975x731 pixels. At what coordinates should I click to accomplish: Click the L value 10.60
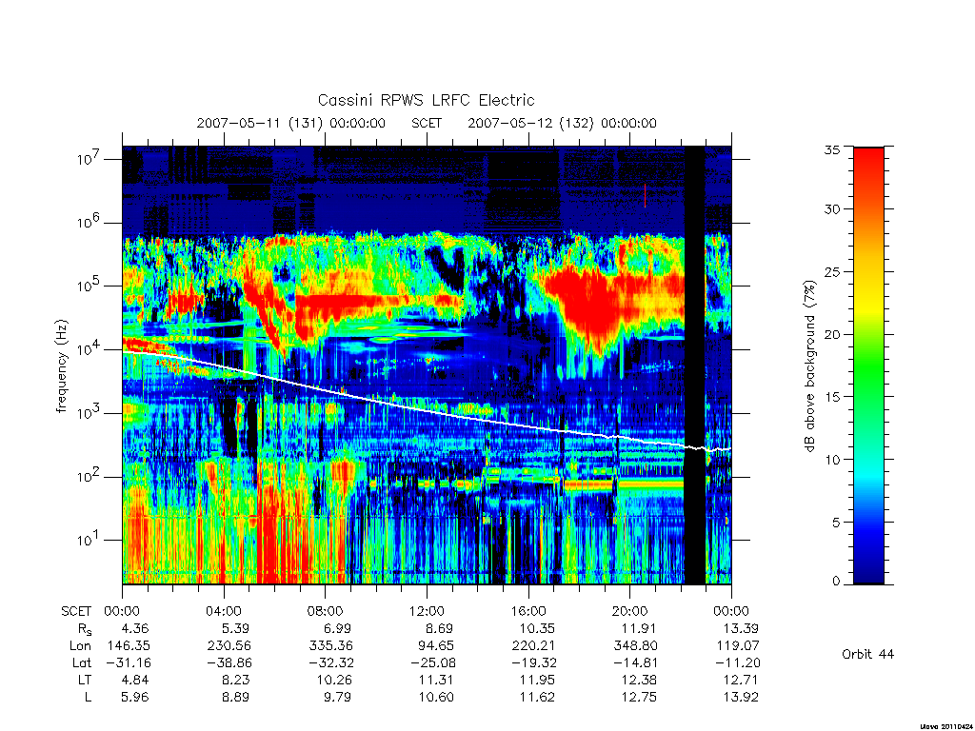436,697
